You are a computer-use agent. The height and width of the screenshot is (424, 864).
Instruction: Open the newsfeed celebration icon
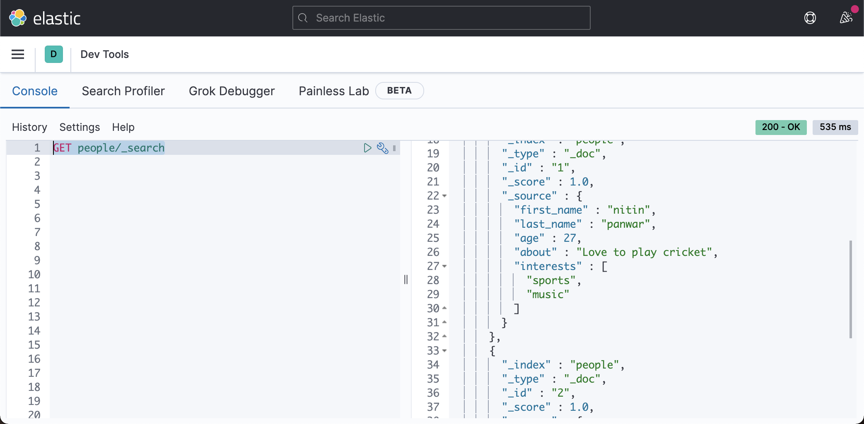coord(846,18)
